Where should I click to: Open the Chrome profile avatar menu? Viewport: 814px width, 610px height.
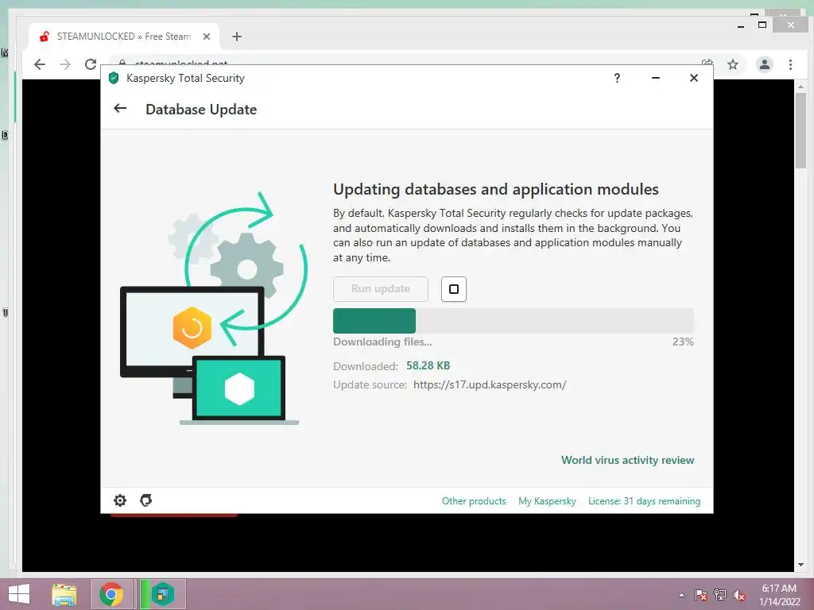click(764, 64)
